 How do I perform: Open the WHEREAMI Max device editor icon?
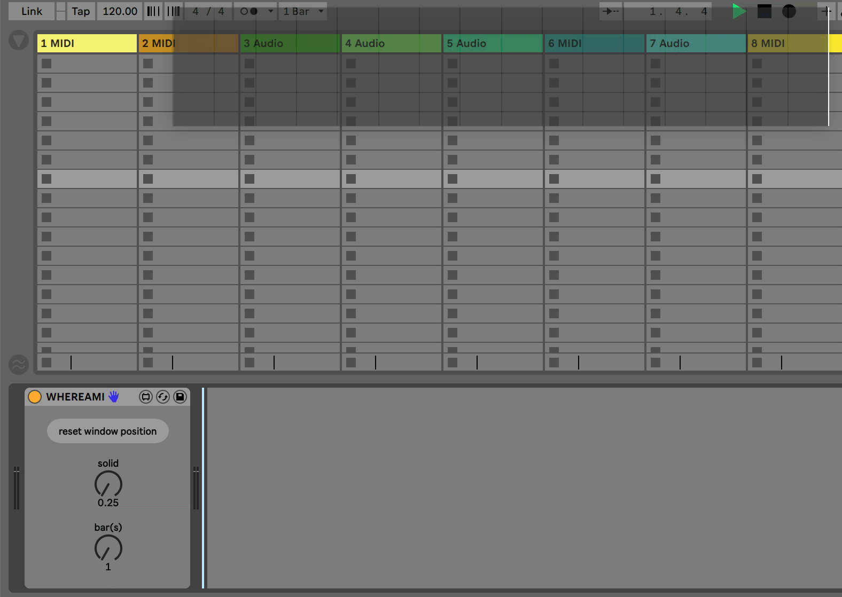pyautogui.click(x=146, y=397)
